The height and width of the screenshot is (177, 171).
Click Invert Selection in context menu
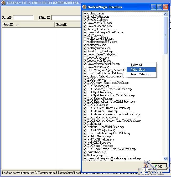point(141,74)
